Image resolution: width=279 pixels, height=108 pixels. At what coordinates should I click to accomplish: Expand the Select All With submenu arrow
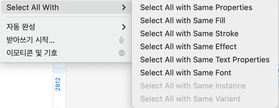124,7
